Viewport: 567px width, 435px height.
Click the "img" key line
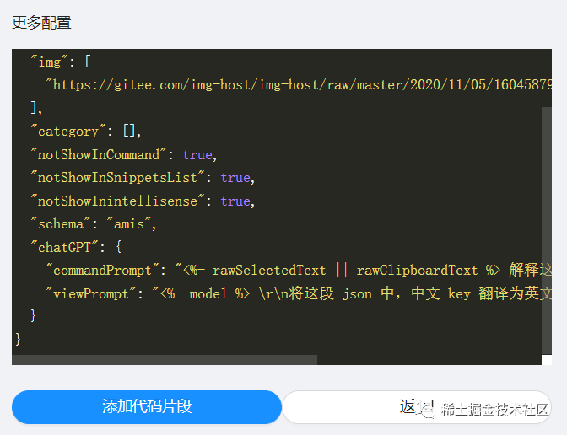tap(61, 62)
